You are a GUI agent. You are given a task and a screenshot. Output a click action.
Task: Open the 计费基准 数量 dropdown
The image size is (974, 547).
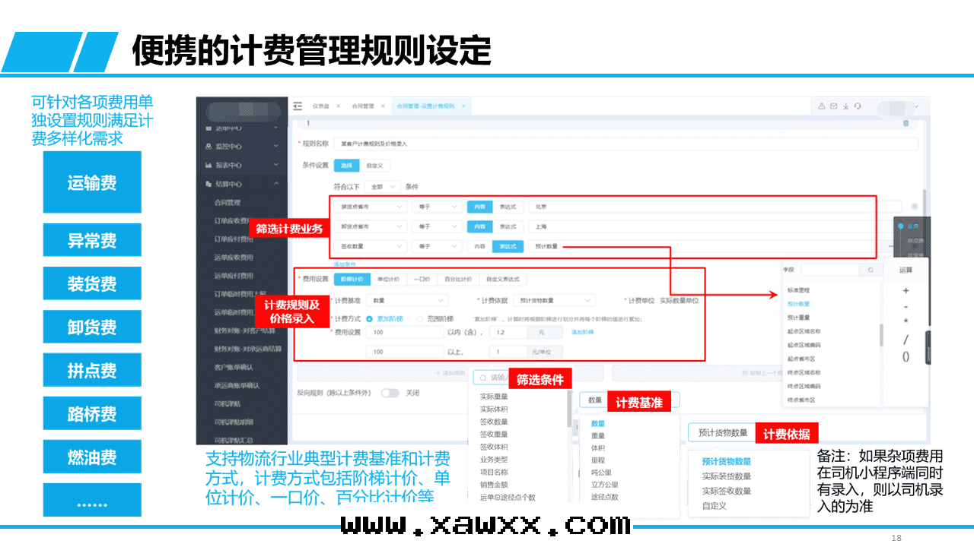[409, 301]
